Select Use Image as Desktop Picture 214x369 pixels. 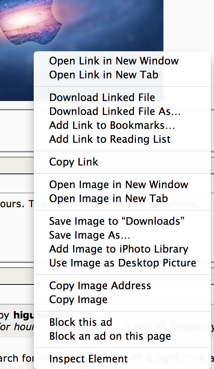click(x=122, y=263)
